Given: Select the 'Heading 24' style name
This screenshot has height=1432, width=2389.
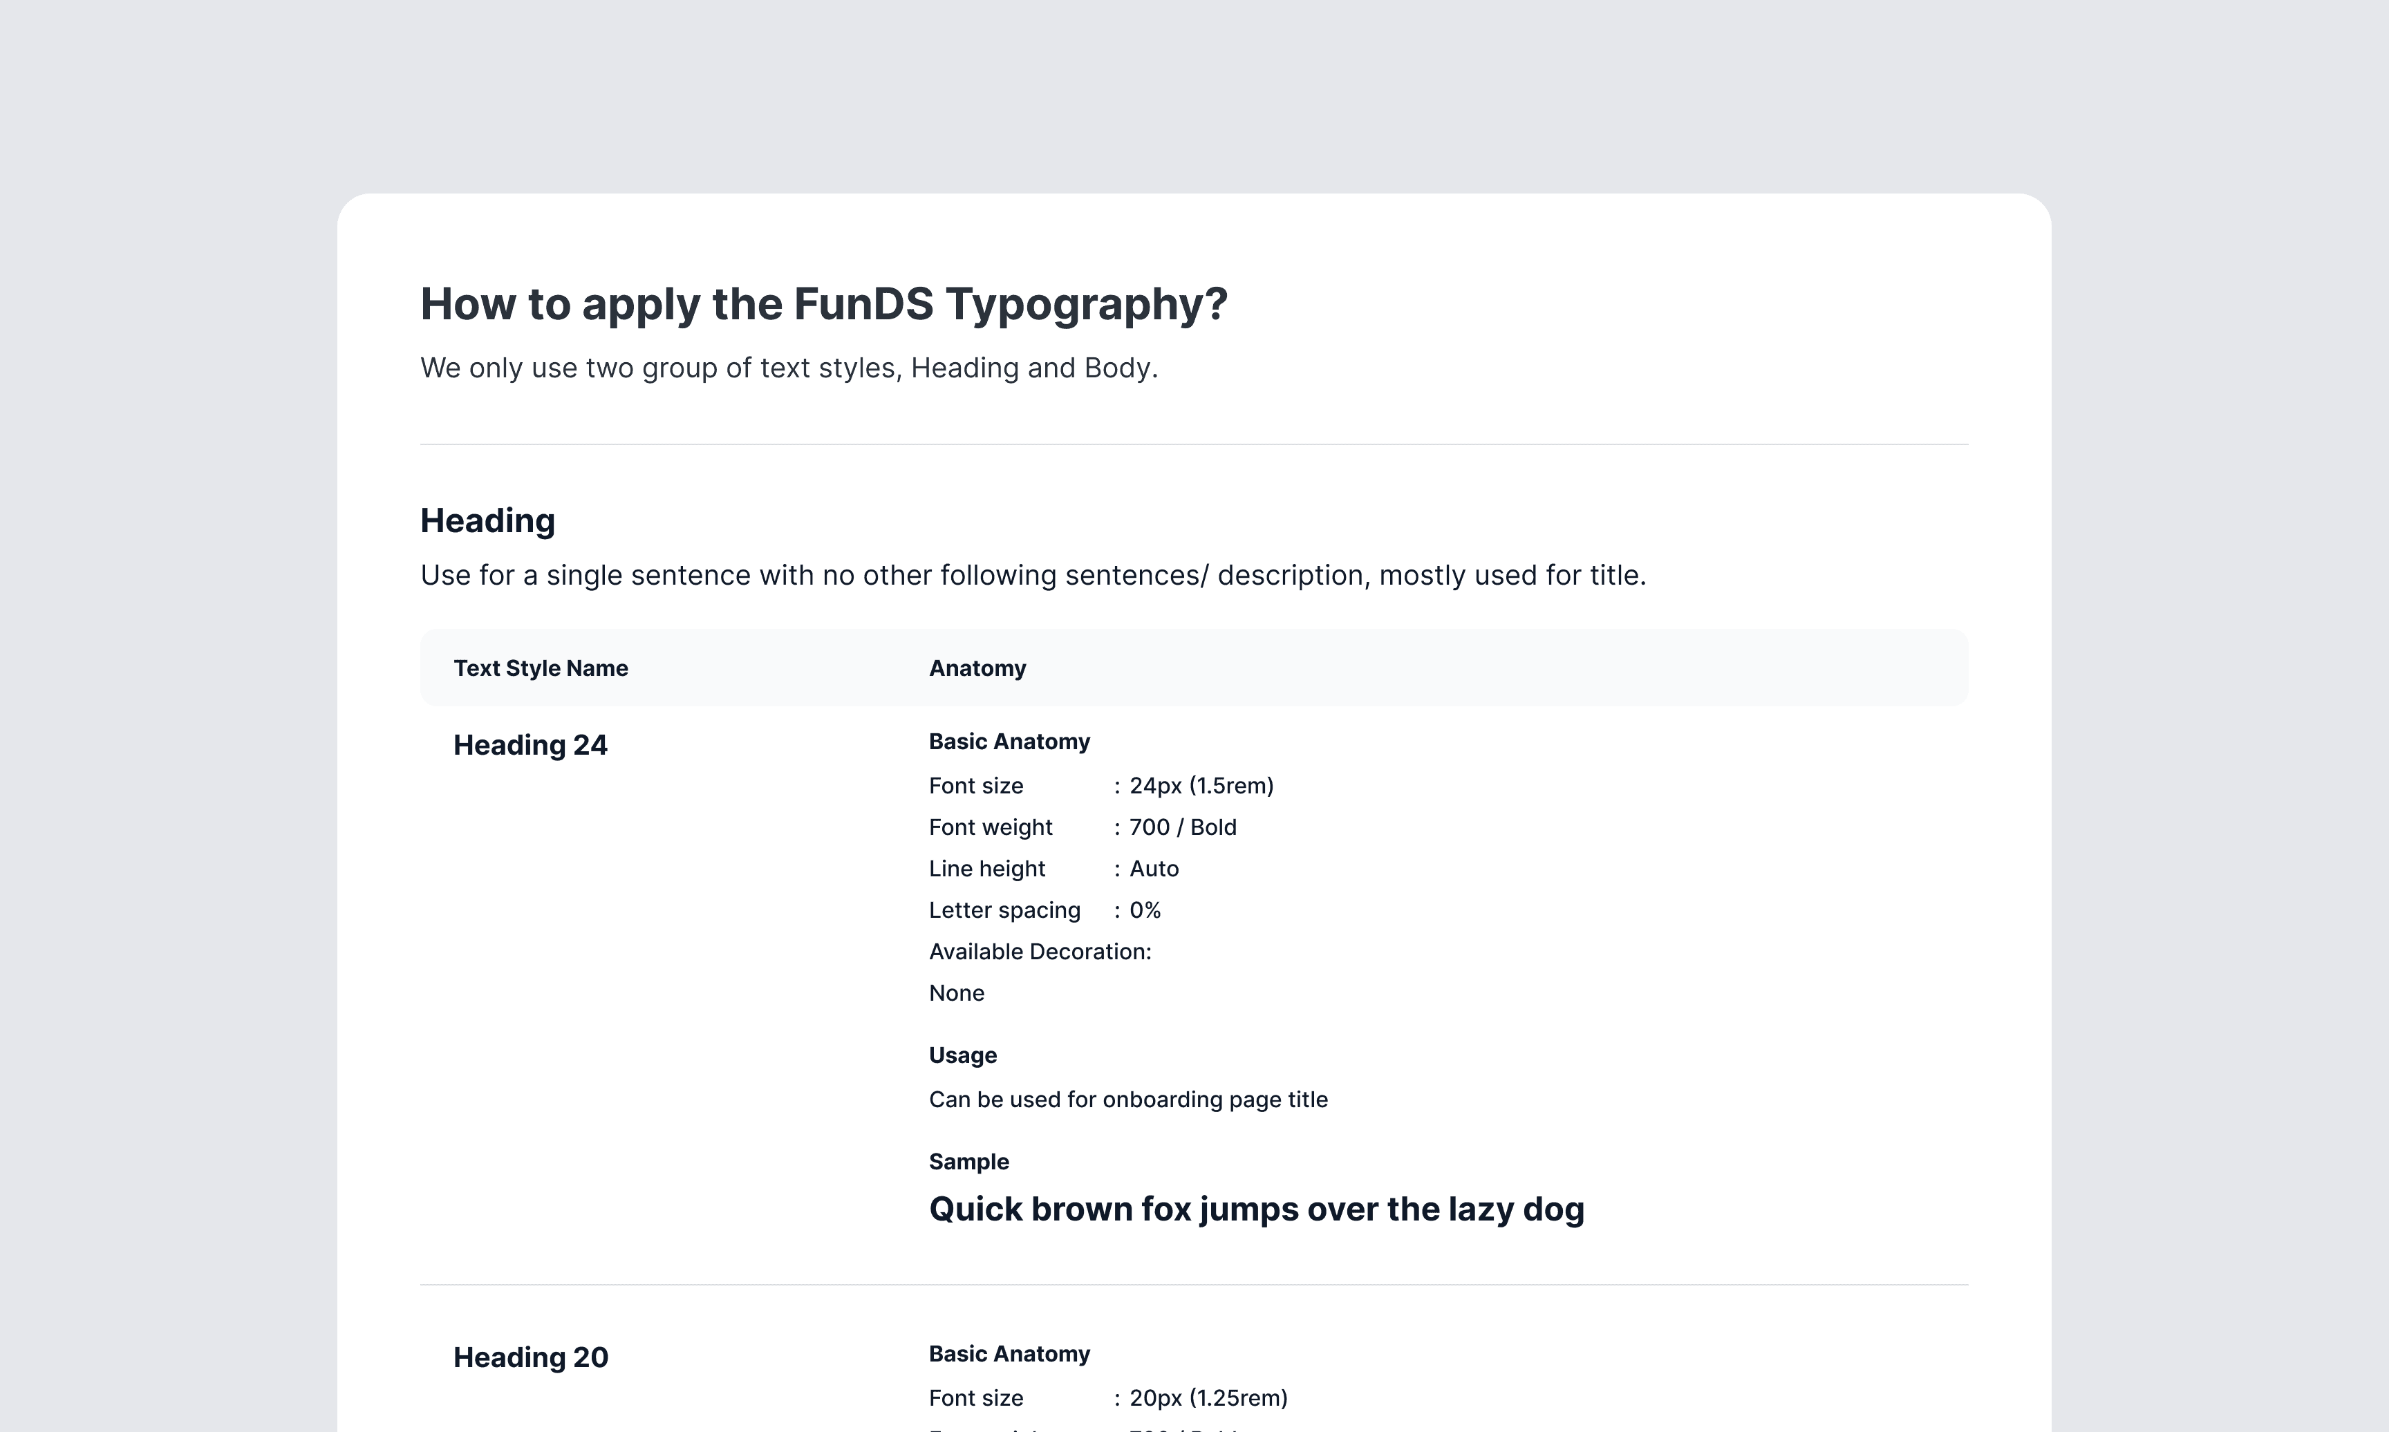Looking at the screenshot, I should click(x=530, y=745).
